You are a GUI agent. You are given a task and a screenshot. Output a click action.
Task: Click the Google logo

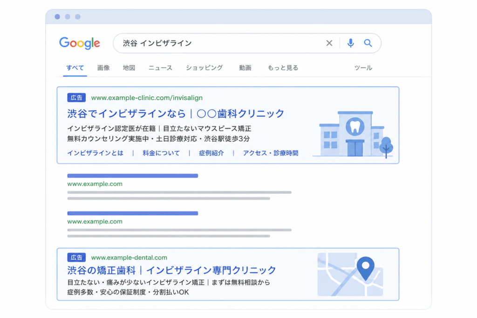click(79, 43)
